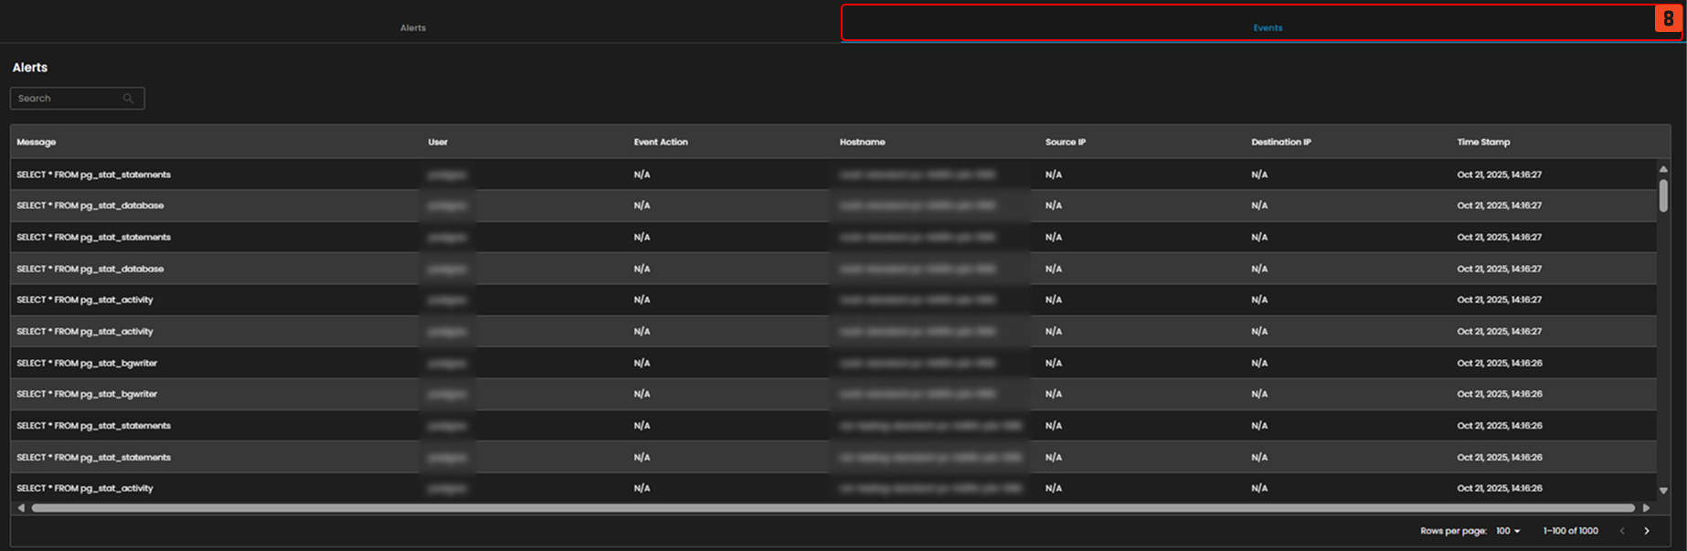Click the Hostname column header
Image resolution: width=1687 pixels, height=551 pixels.
click(x=862, y=143)
